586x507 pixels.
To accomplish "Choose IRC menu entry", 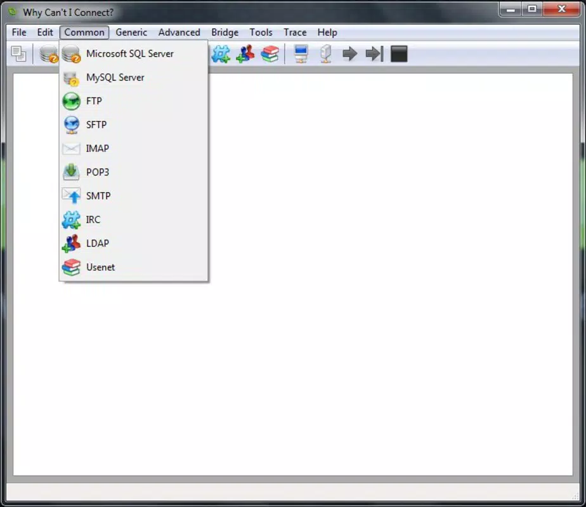I will pos(133,219).
